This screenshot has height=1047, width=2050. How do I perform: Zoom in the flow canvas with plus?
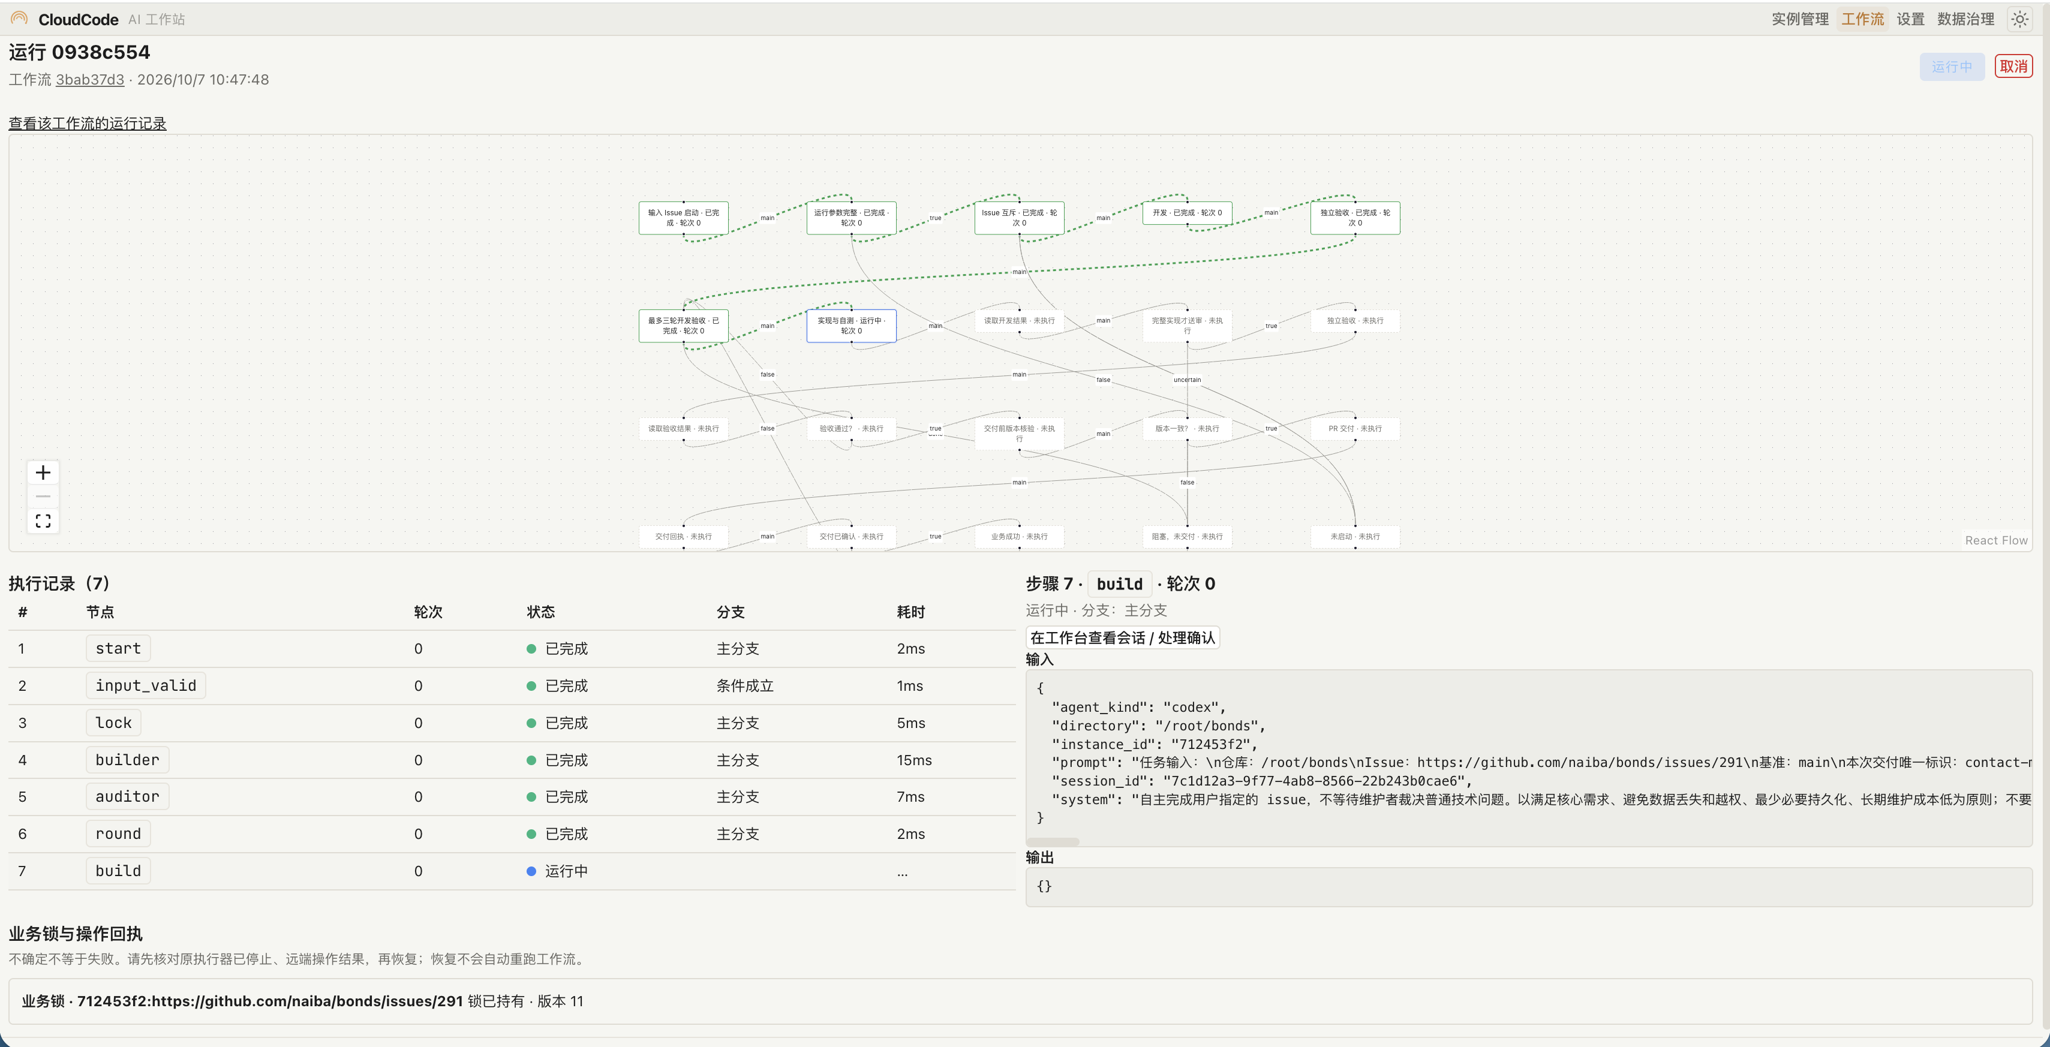(x=43, y=473)
